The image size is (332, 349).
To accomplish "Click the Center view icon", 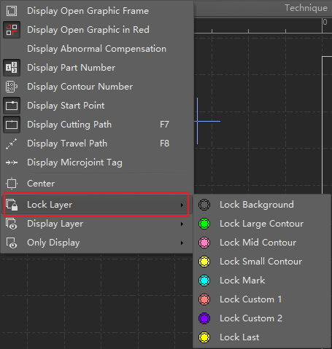I will point(12,184).
